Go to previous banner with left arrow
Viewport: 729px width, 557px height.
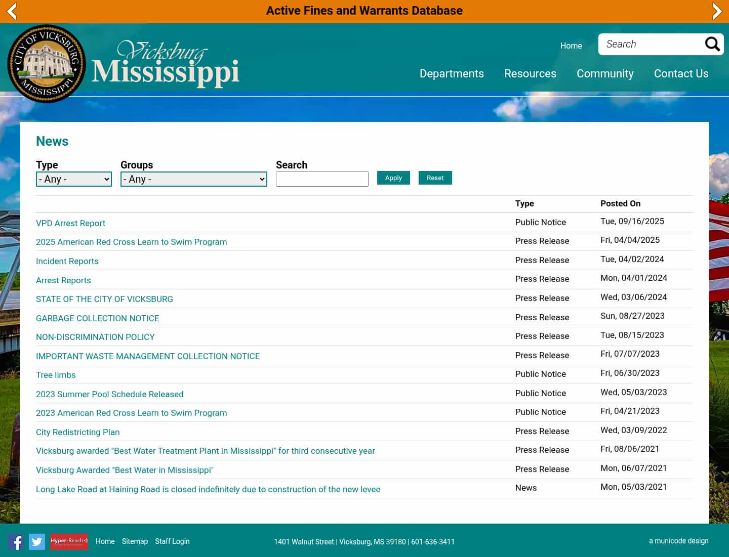coord(12,11)
